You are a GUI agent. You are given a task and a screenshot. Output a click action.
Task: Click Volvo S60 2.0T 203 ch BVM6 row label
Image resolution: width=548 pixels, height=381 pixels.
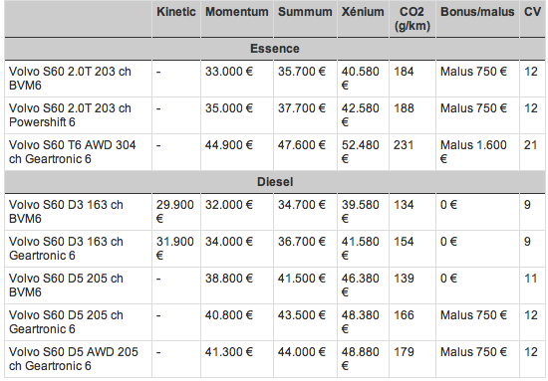(x=70, y=79)
